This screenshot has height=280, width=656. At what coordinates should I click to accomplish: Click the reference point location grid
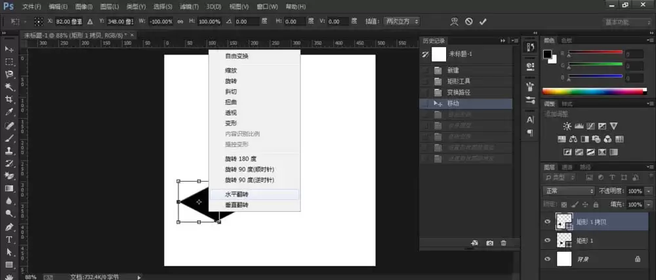tap(39, 22)
